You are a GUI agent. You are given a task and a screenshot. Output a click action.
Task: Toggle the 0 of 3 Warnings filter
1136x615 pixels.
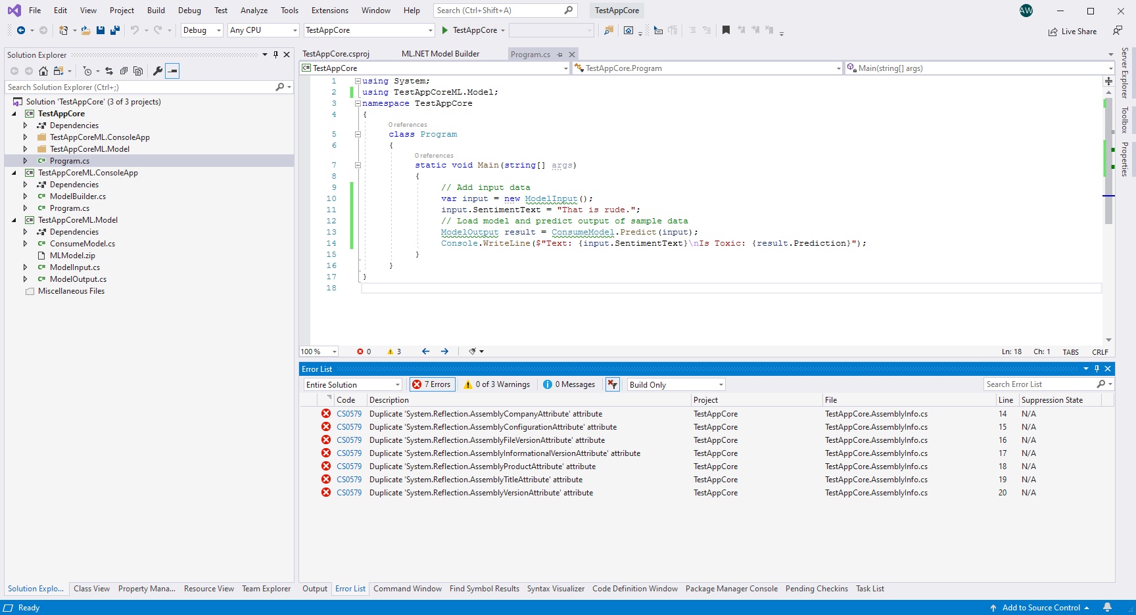tap(497, 384)
